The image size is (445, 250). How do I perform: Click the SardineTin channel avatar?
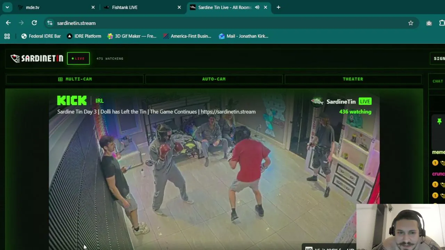[317, 101]
